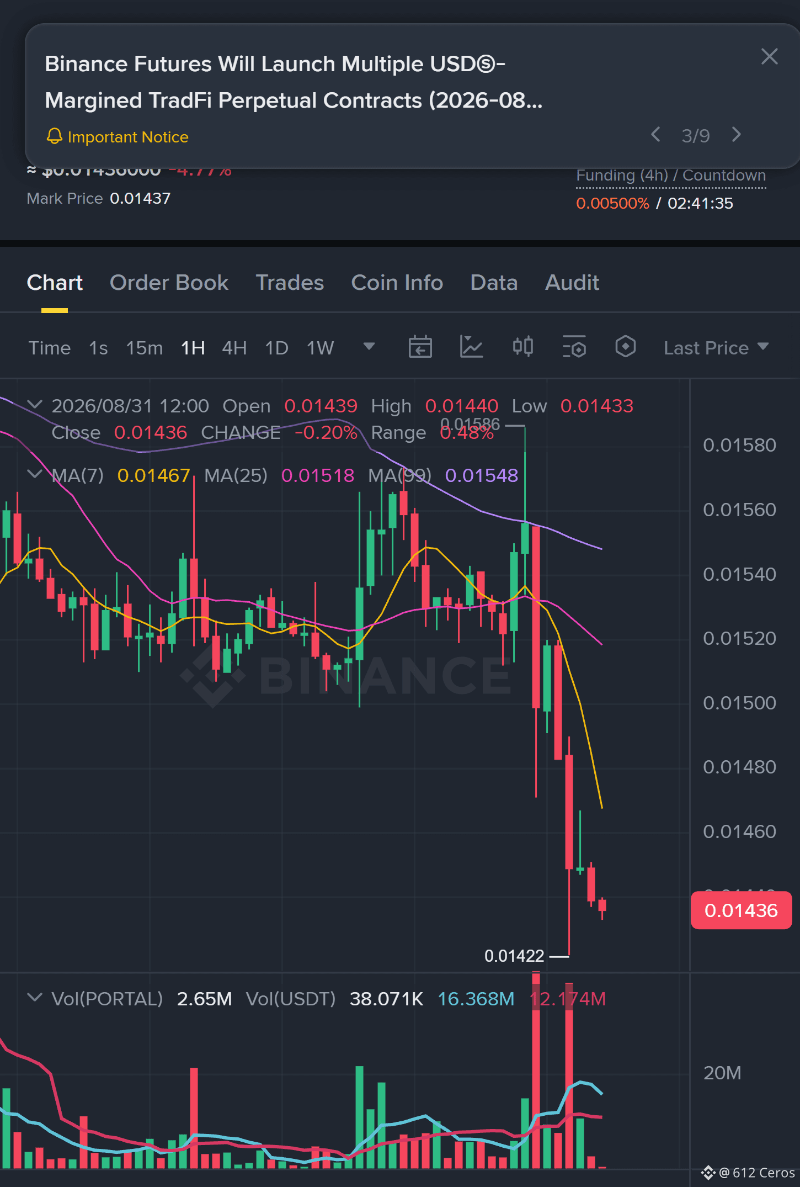800x1187 pixels.
Task: Open the chart display settings icon
Action: 574,347
